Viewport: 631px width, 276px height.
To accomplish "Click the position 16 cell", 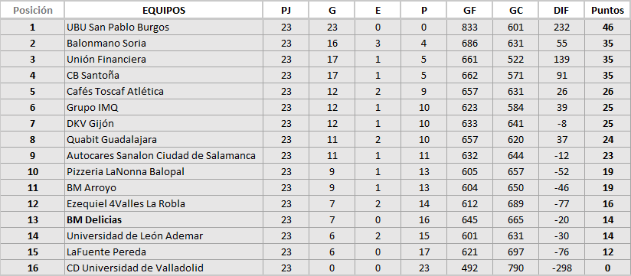I will (33, 268).
